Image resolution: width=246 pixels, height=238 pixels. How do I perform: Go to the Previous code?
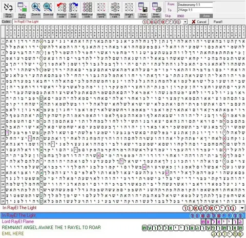point(61,10)
